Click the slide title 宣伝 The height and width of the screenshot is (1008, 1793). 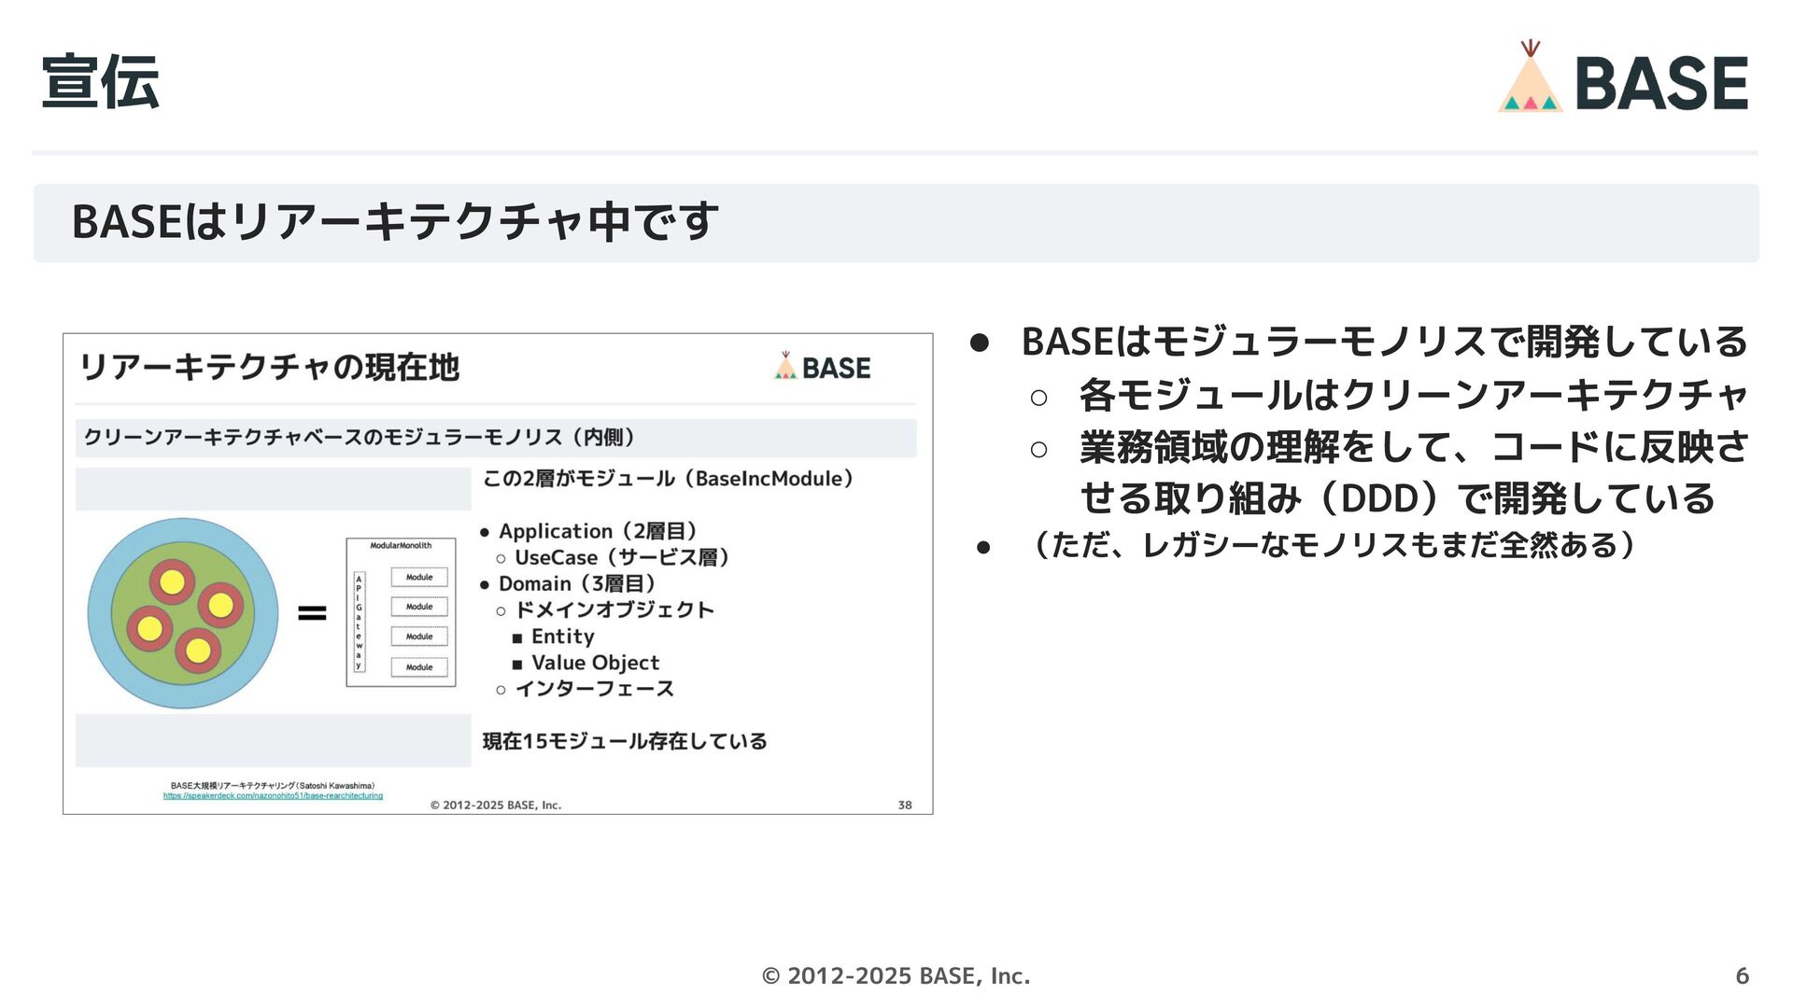[100, 82]
